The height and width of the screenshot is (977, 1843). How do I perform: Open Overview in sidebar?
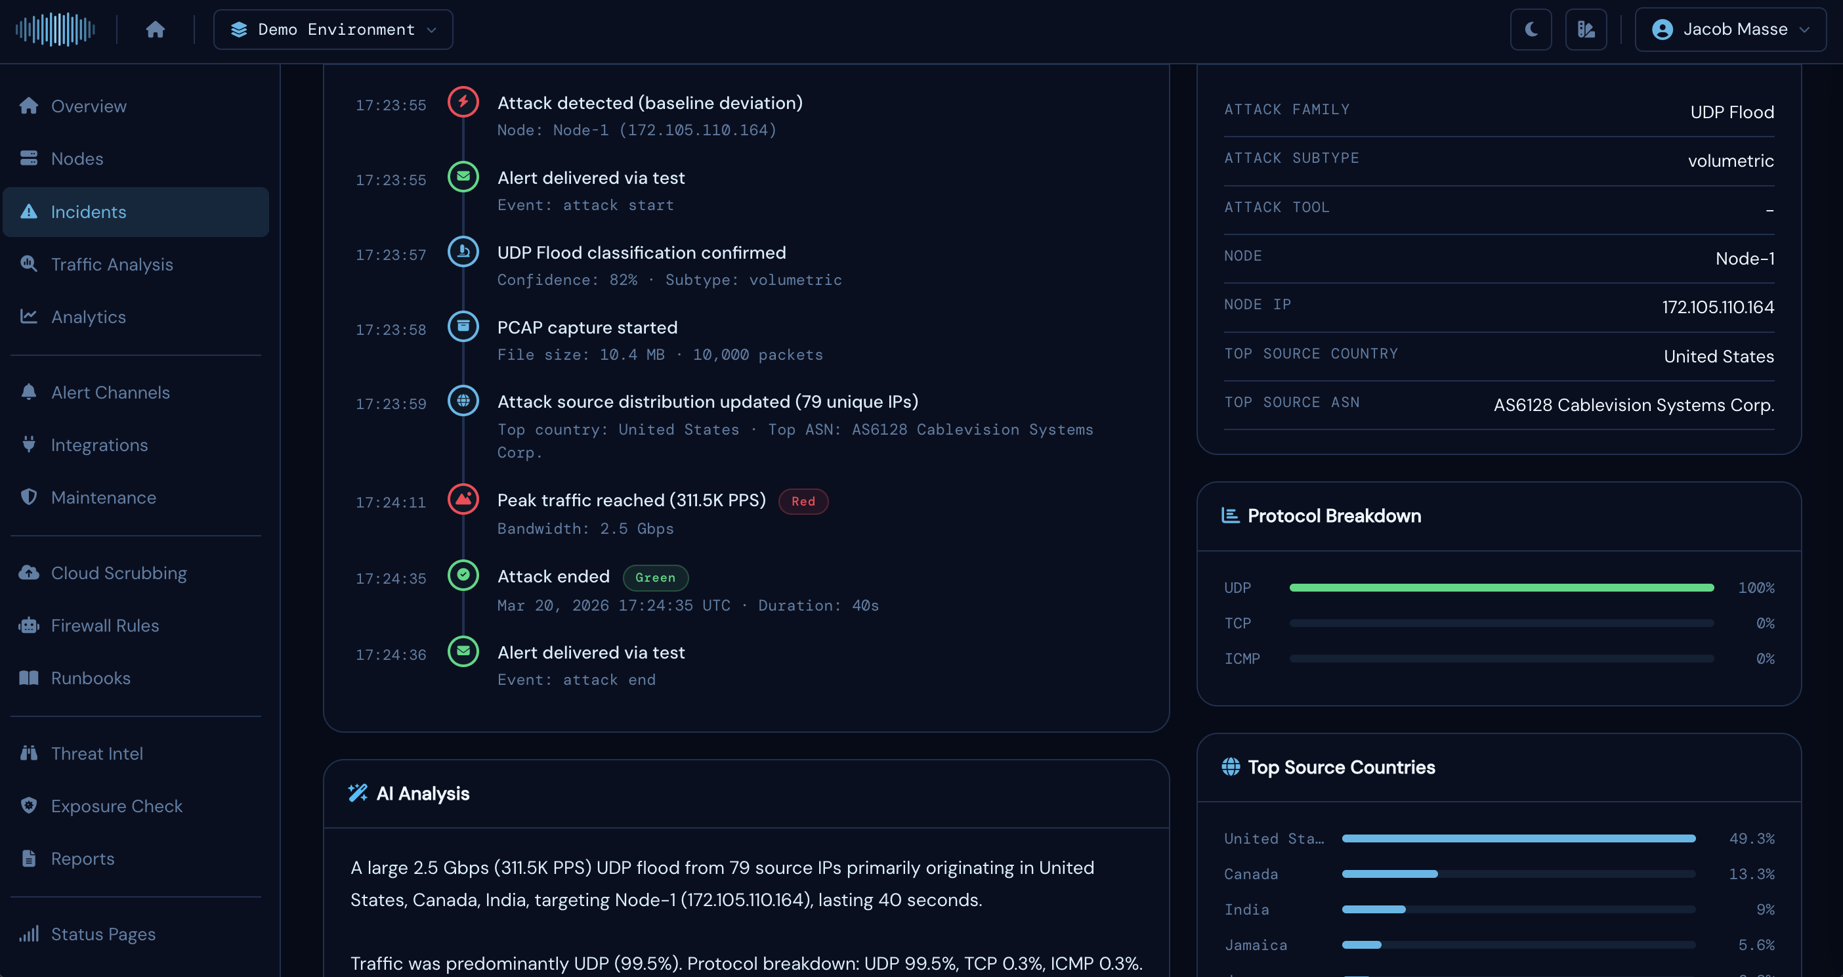(x=88, y=106)
